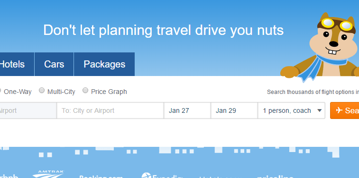Click the Expedia logo
The height and width of the screenshot is (178, 359).
(162, 176)
